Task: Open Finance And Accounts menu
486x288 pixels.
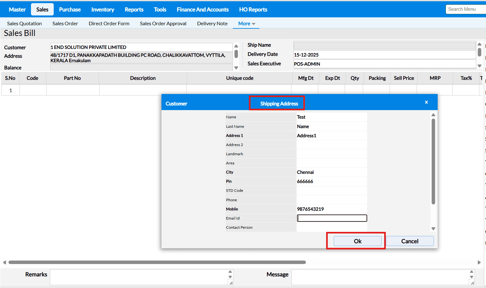Action: click(203, 9)
